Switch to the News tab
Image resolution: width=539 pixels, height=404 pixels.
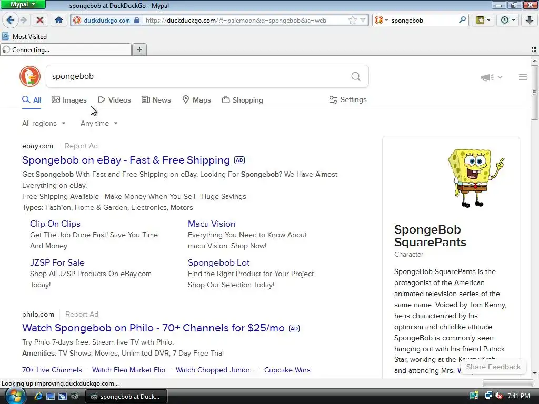(x=156, y=100)
